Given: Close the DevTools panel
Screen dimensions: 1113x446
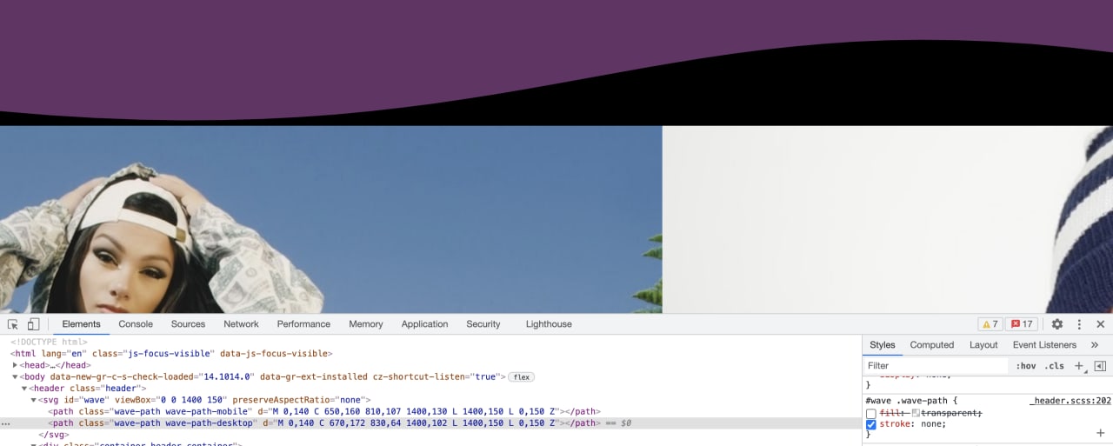Looking at the screenshot, I should point(1100,324).
